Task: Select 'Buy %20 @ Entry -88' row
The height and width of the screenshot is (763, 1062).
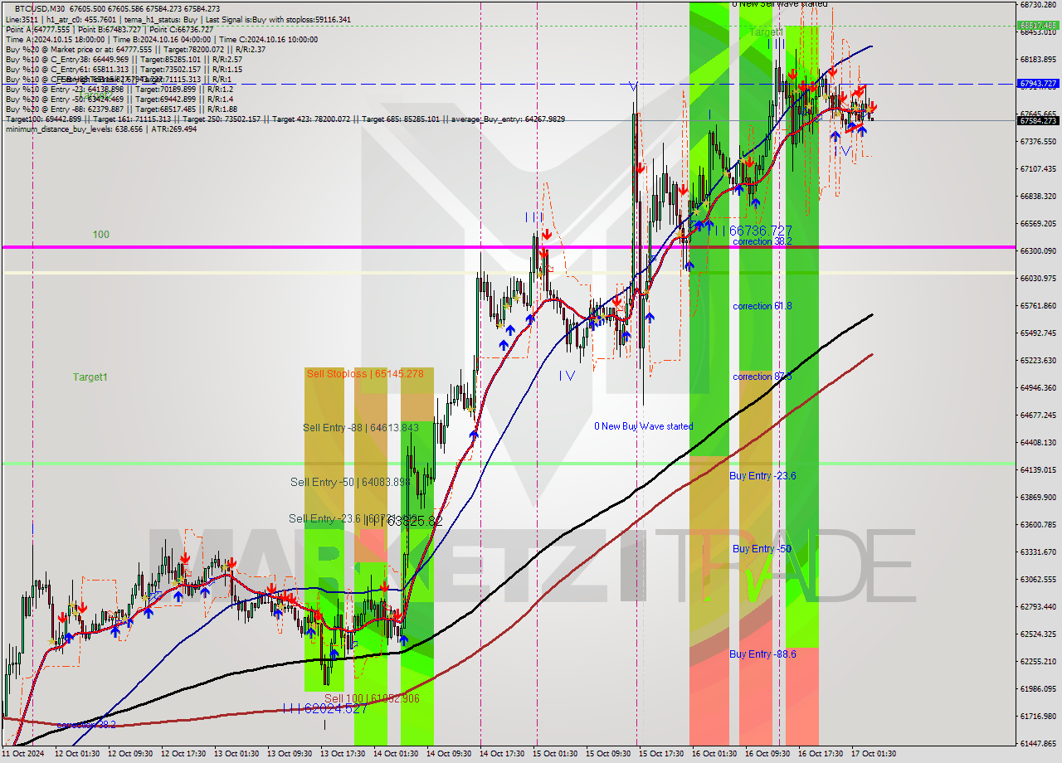Action: [121, 109]
